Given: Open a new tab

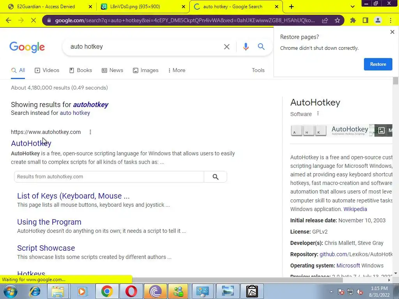Looking at the screenshot, I should pos(291,7).
